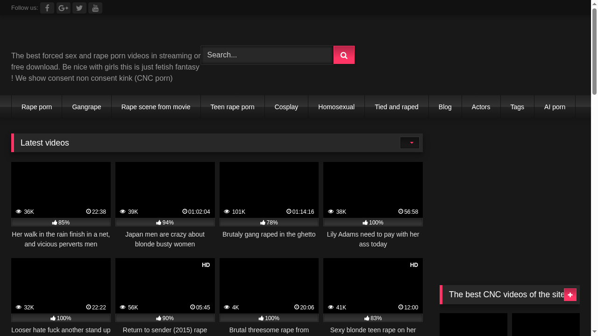Click inside the Search text field
The width and height of the screenshot is (598, 336).
[x=266, y=55]
